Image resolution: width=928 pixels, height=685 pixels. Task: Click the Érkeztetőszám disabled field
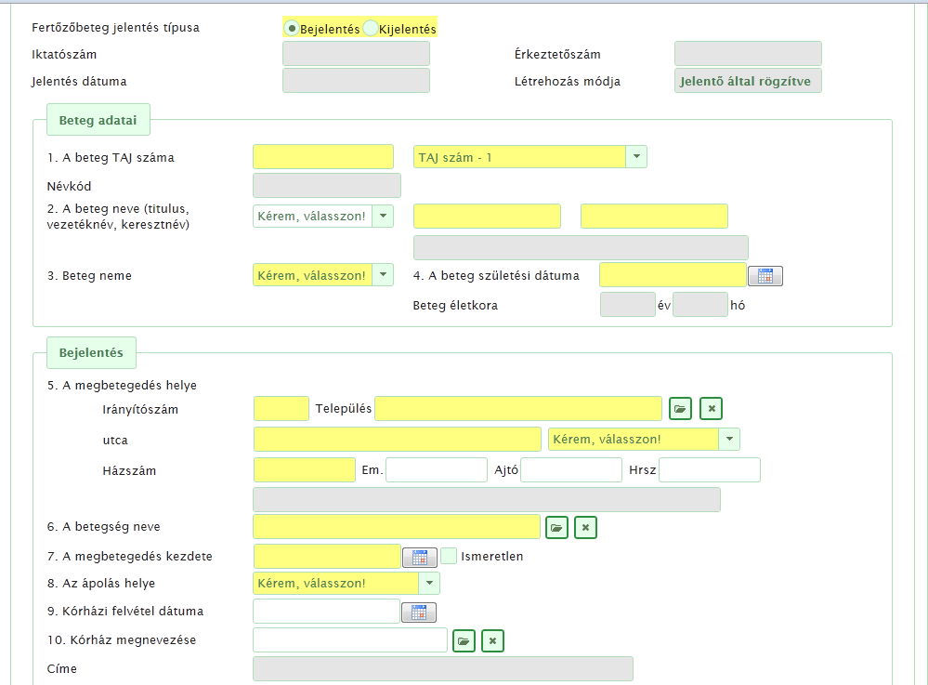point(748,54)
